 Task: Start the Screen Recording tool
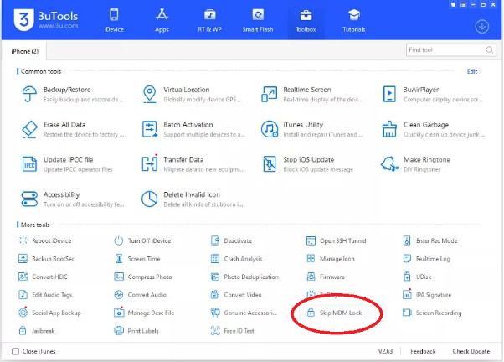pyautogui.click(x=432, y=313)
